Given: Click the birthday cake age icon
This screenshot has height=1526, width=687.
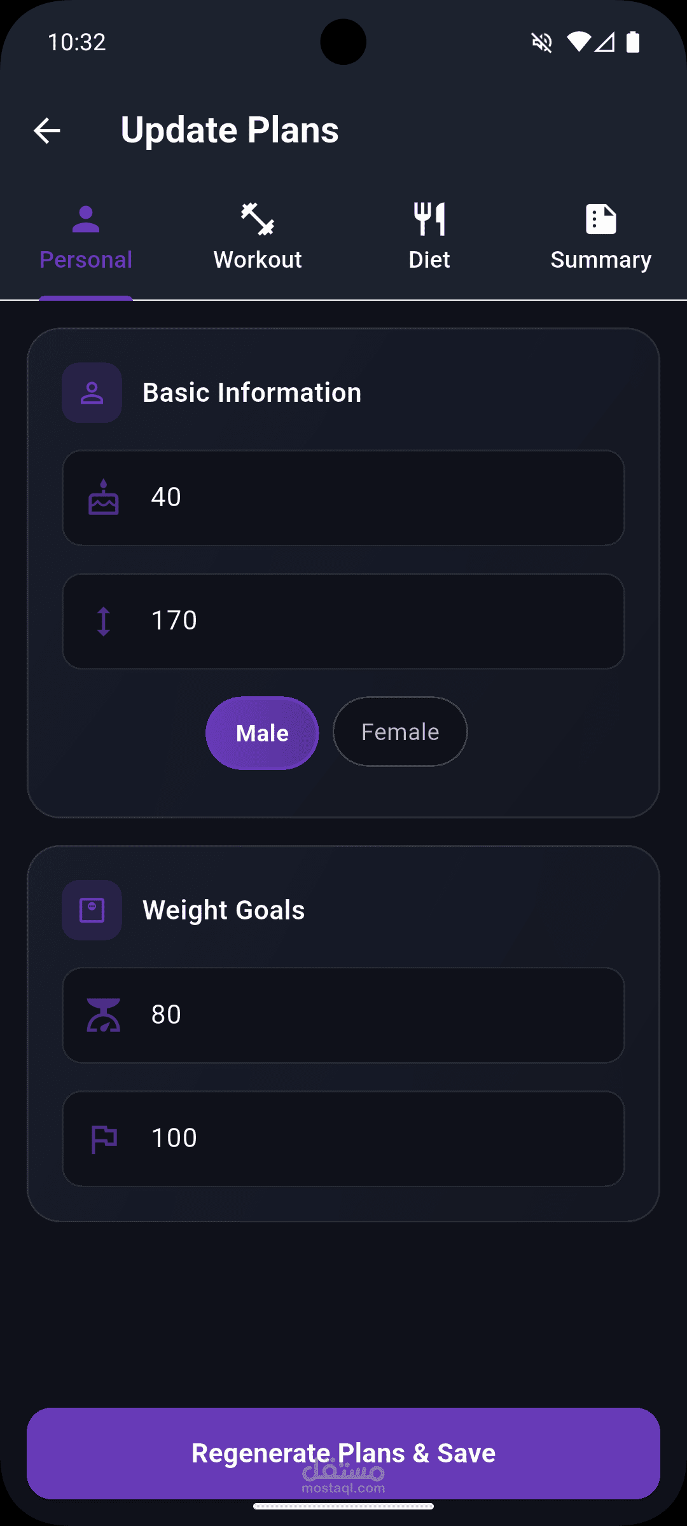Looking at the screenshot, I should 104,497.
